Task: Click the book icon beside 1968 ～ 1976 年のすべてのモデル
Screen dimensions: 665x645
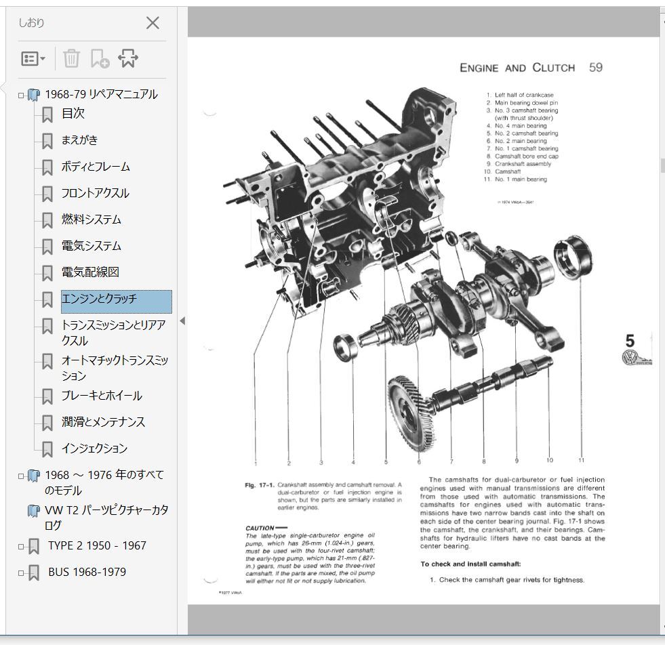Action: [33, 476]
